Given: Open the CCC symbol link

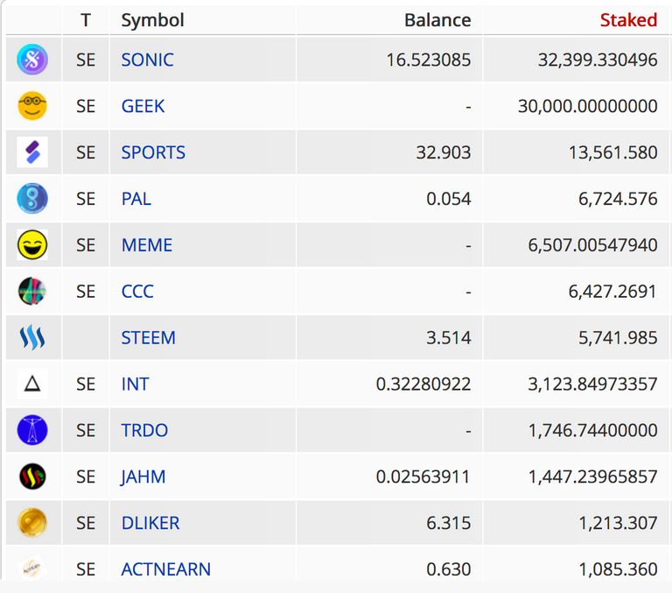Looking at the screenshot, I should click(137, 292).
